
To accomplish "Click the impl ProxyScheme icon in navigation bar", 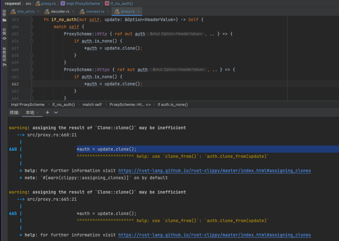I will pos(63,3).
